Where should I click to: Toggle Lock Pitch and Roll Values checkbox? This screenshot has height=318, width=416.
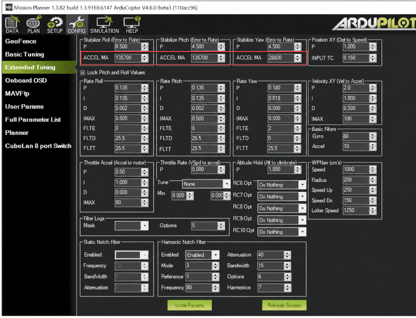coord(83,73)
